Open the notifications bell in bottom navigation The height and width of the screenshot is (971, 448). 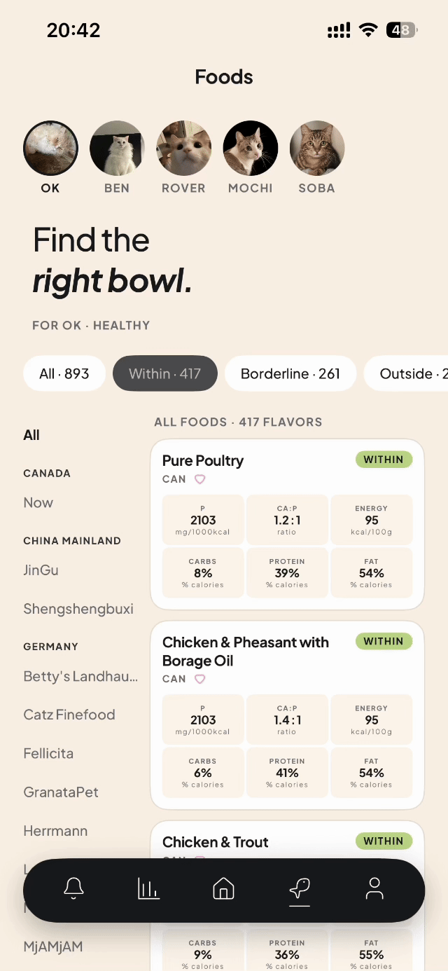click(x=73, y=888)
